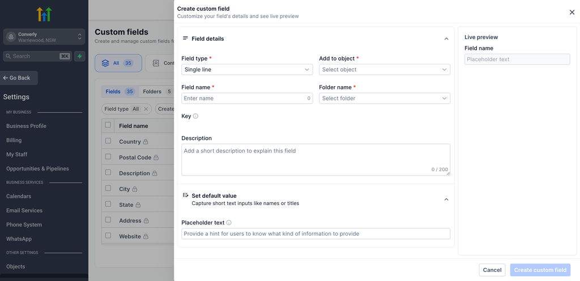580x281 pixels.
Task: Open My Staff settings
Action: 16,155
